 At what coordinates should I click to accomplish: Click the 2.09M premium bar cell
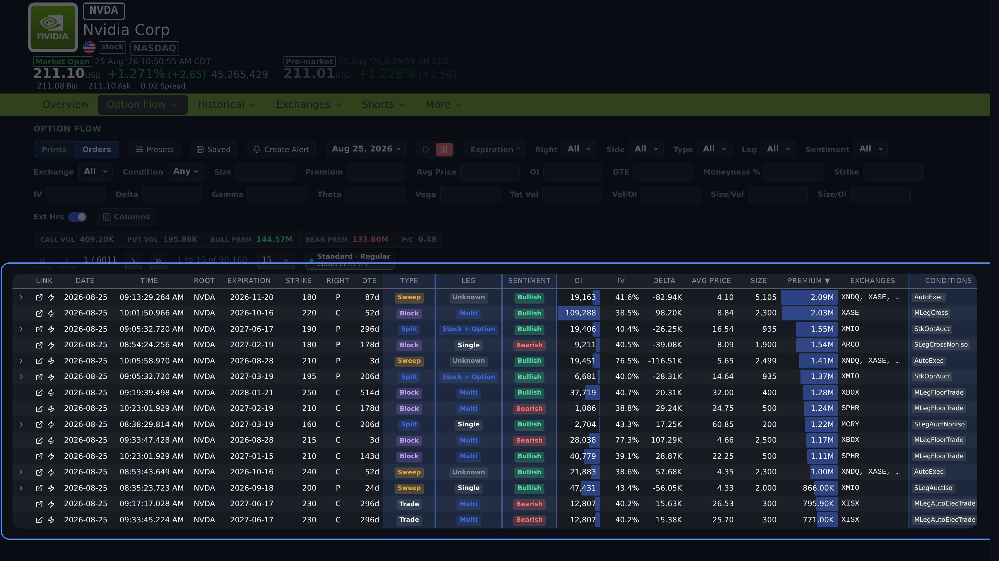click(x=810, y=297)
